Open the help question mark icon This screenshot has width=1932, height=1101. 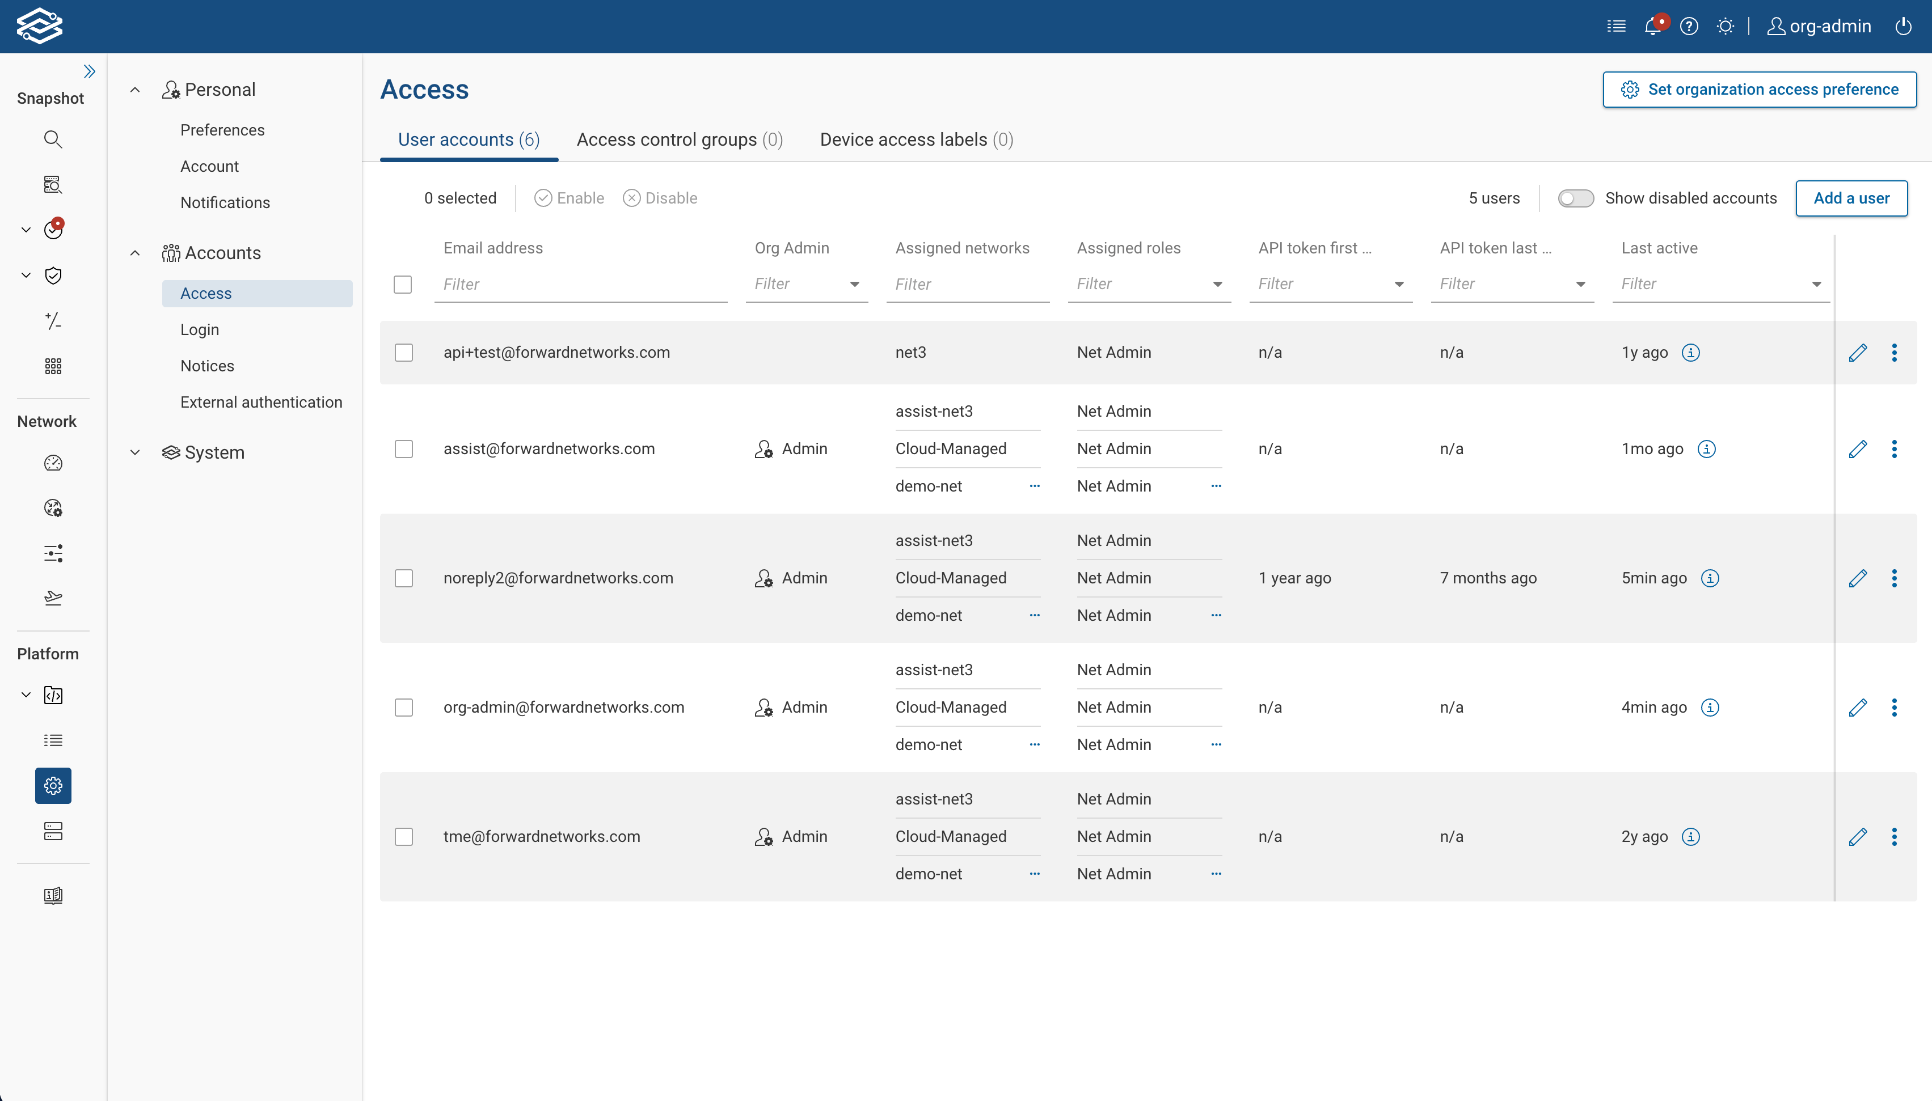[x=1689, y=27]
